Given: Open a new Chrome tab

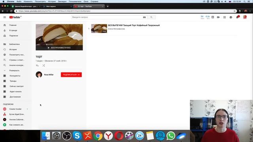Looking at the screenshot, I should click(x=108, y=6).
